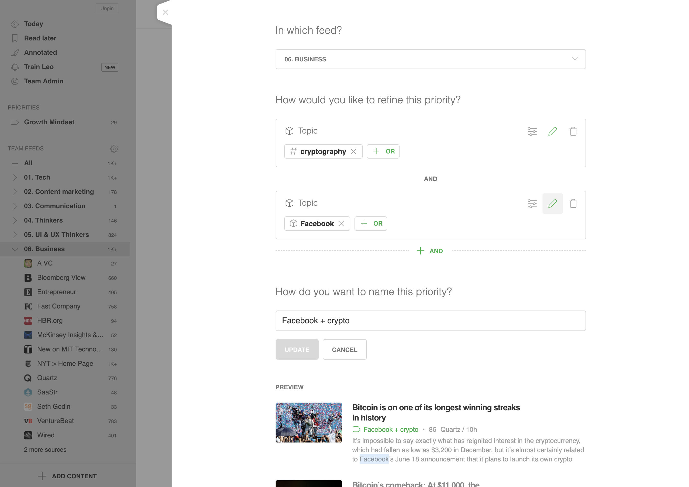The height and width of the screenshot is (487, 689).
Task: Expand the 01. Tech feed folder
Action: click(15, 178)
